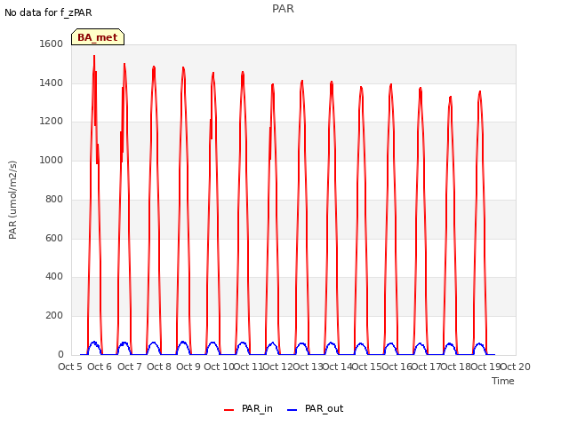This screenshot has width=569, height=426.
Task: Click the PAR (umol/m2/s) y-axis label
Action: [x=12, y=200]
